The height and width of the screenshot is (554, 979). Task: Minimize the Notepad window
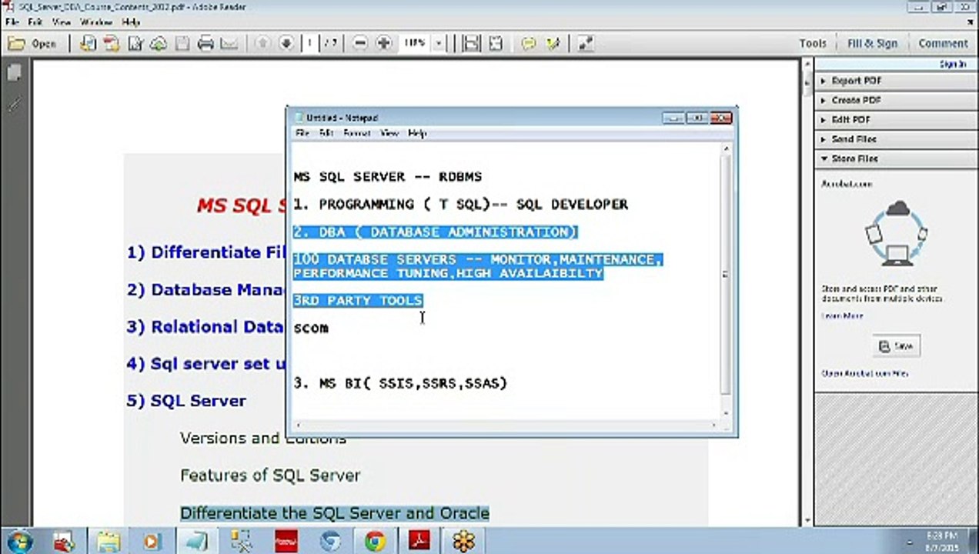(673, 118)
